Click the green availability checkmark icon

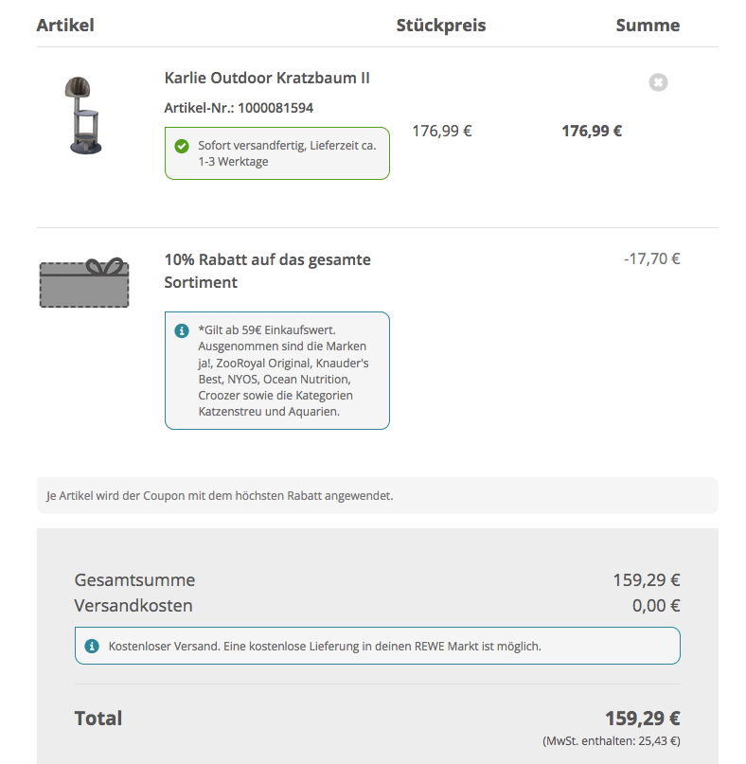tap(181, 146)
